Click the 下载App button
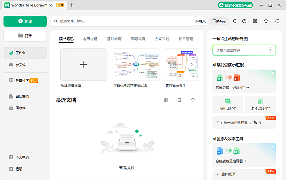Image resolution: width=286 pixels, height=180 pixels. point(219,21)
